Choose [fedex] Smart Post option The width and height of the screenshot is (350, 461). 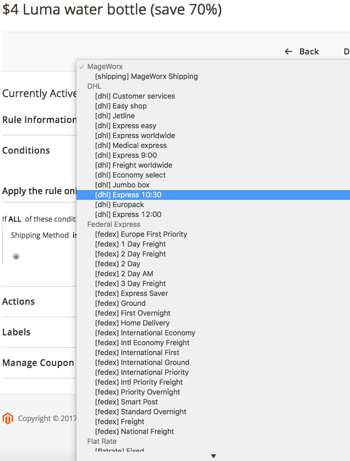coord(213,402)
